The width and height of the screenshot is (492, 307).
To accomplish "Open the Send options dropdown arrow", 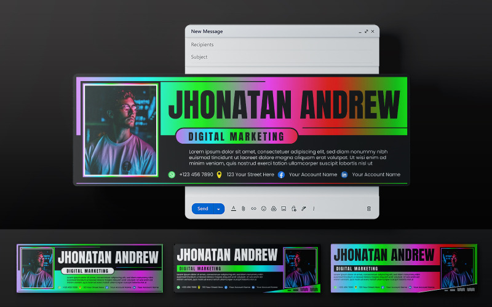I will coord(219,209).
